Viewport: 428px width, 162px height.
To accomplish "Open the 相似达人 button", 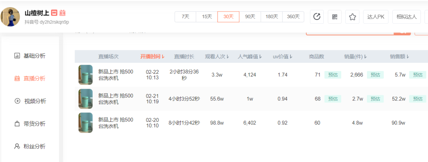I will (x=407, y=17).
